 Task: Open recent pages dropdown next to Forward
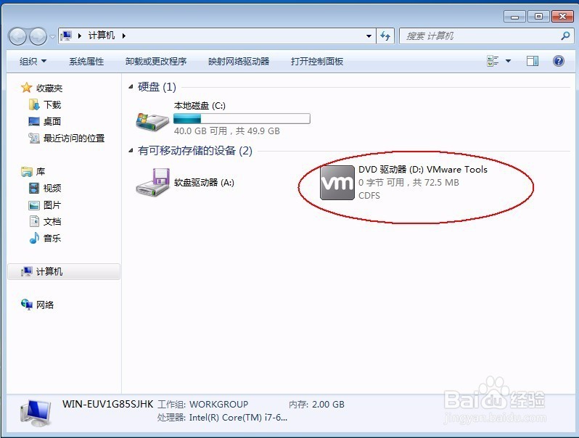(x=52, y=36)
